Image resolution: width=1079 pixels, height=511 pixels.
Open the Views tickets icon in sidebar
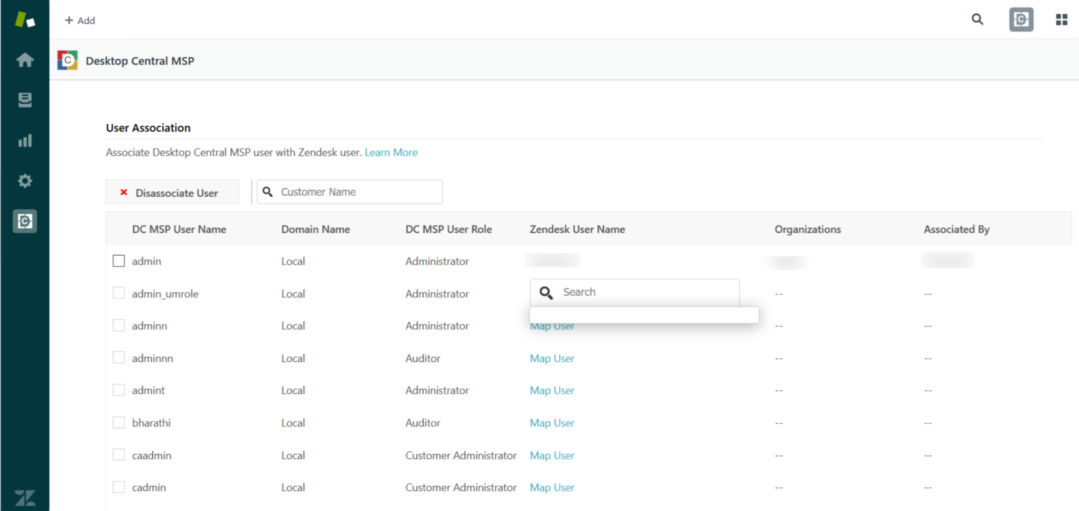pyautogui.click(x=25, y=100)
